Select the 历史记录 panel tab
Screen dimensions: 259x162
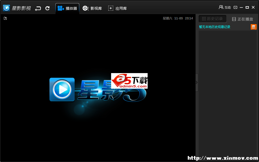point(212,19)
